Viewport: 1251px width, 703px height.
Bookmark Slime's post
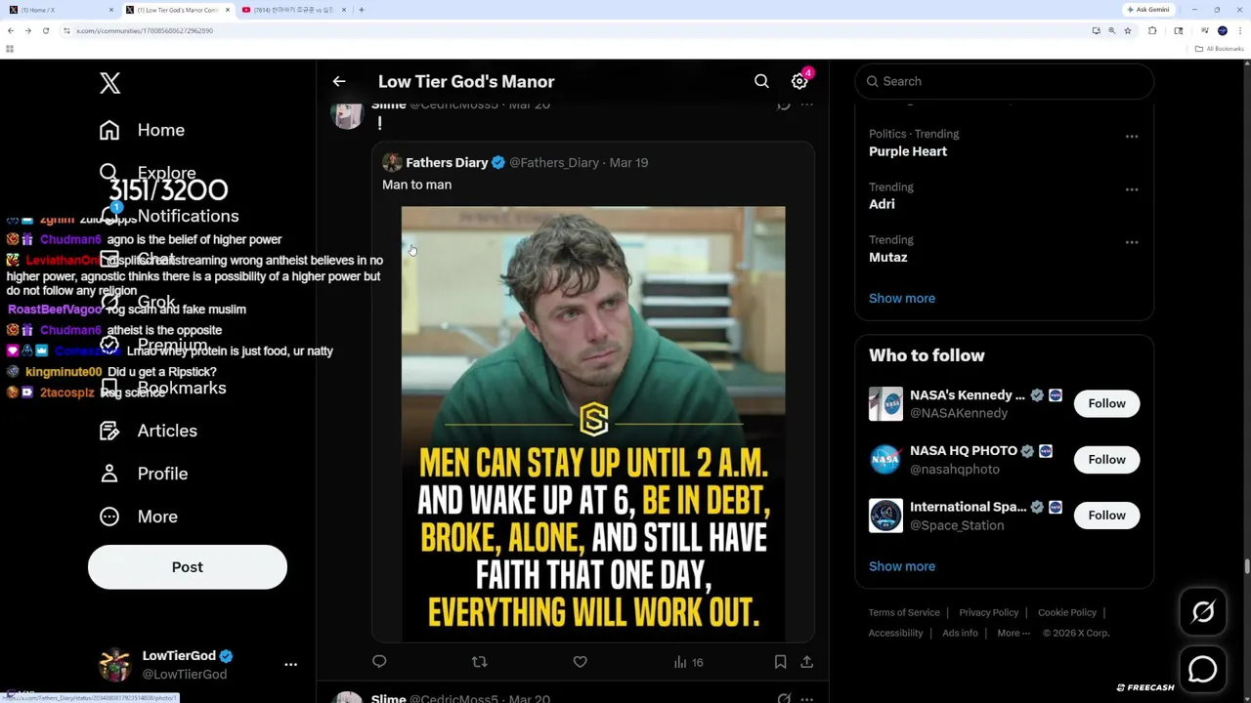pos(780,662)
